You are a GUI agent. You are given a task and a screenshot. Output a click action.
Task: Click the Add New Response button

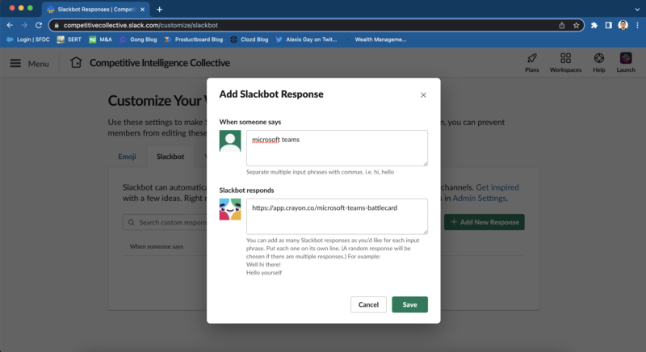pyautogui.click(x=484, y=222)
